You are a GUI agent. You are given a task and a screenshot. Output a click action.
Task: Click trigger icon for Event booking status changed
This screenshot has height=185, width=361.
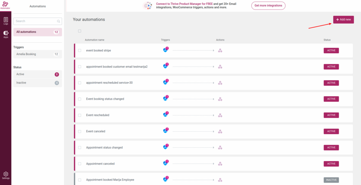[x=166, y=98]
